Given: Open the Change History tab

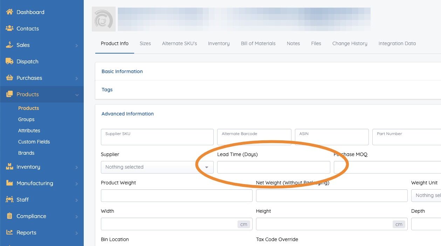Looking at the screenshot, I should (x=350, y=43).
